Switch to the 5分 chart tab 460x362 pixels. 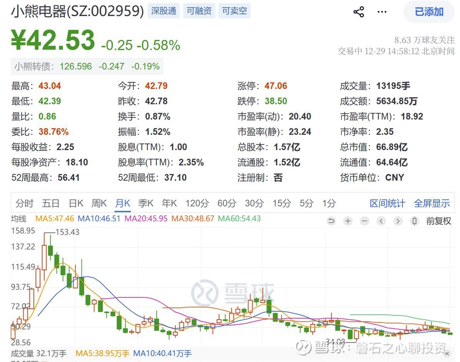click(x=307, y=203)
